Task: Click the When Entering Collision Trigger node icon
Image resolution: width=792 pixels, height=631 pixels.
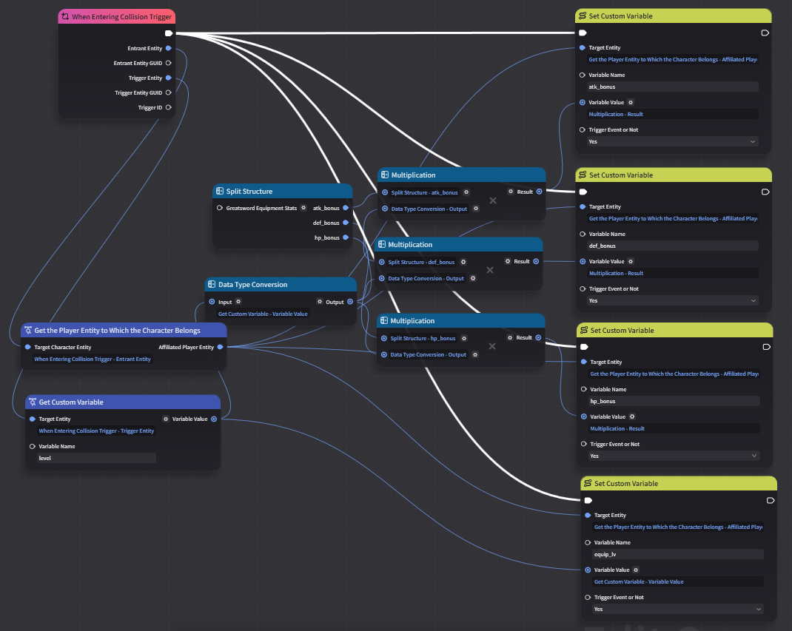Action: pos(64,16)
